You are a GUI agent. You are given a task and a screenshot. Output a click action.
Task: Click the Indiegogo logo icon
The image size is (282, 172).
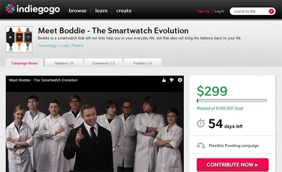pyautogui.click(x=10, y=8)
